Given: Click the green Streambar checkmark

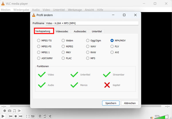Looking at the screenshot, I should point(107,74).
